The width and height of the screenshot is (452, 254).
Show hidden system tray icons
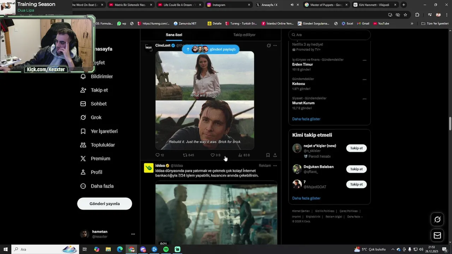(393, 249)
